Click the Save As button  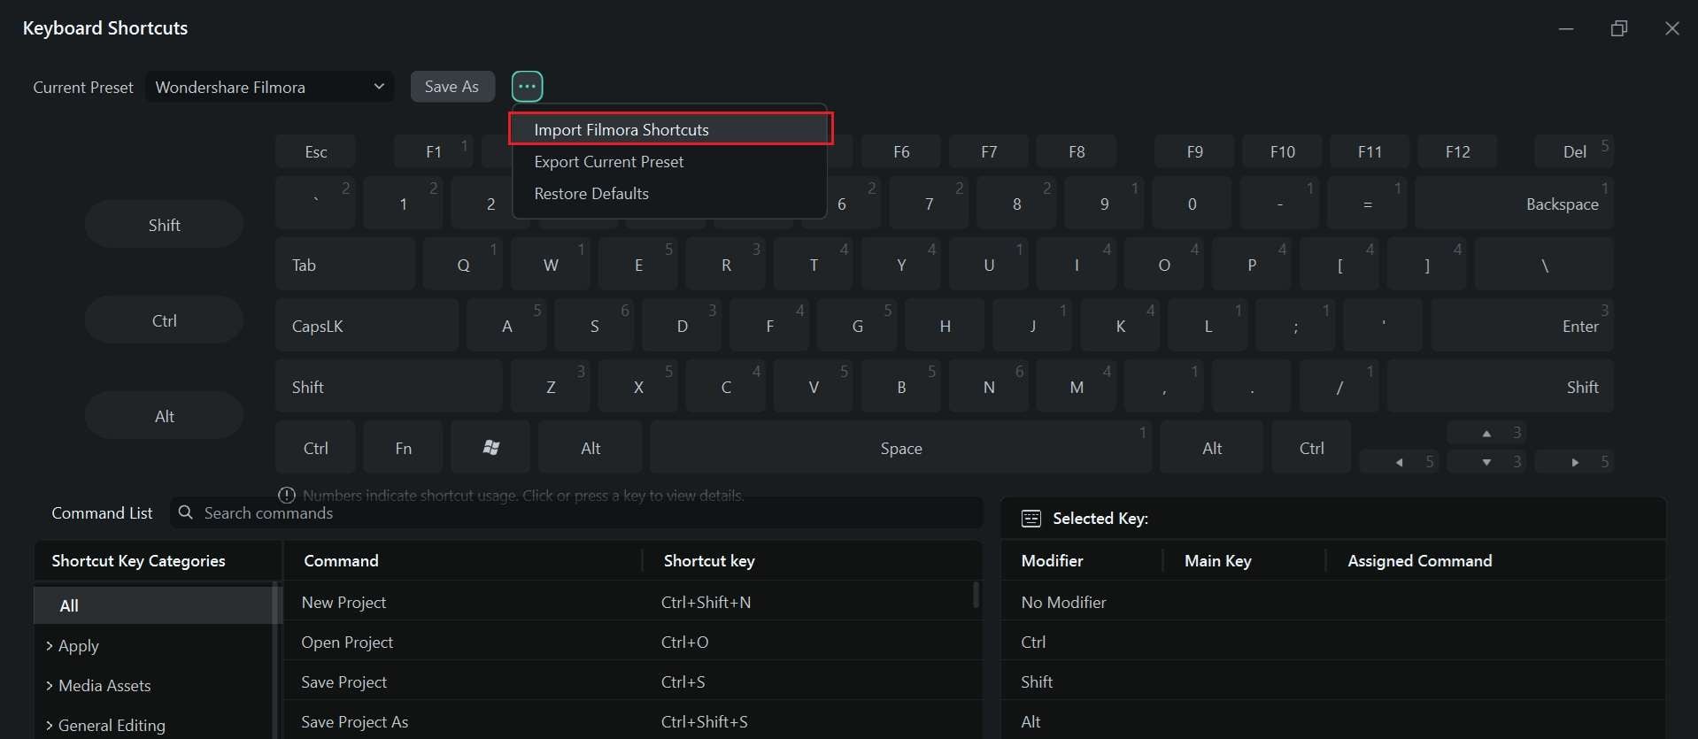point(452,87)
